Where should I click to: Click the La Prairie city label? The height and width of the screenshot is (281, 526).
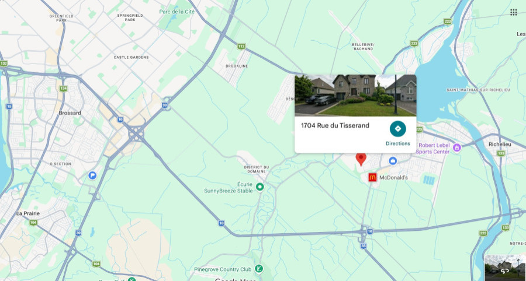point(28,213)
